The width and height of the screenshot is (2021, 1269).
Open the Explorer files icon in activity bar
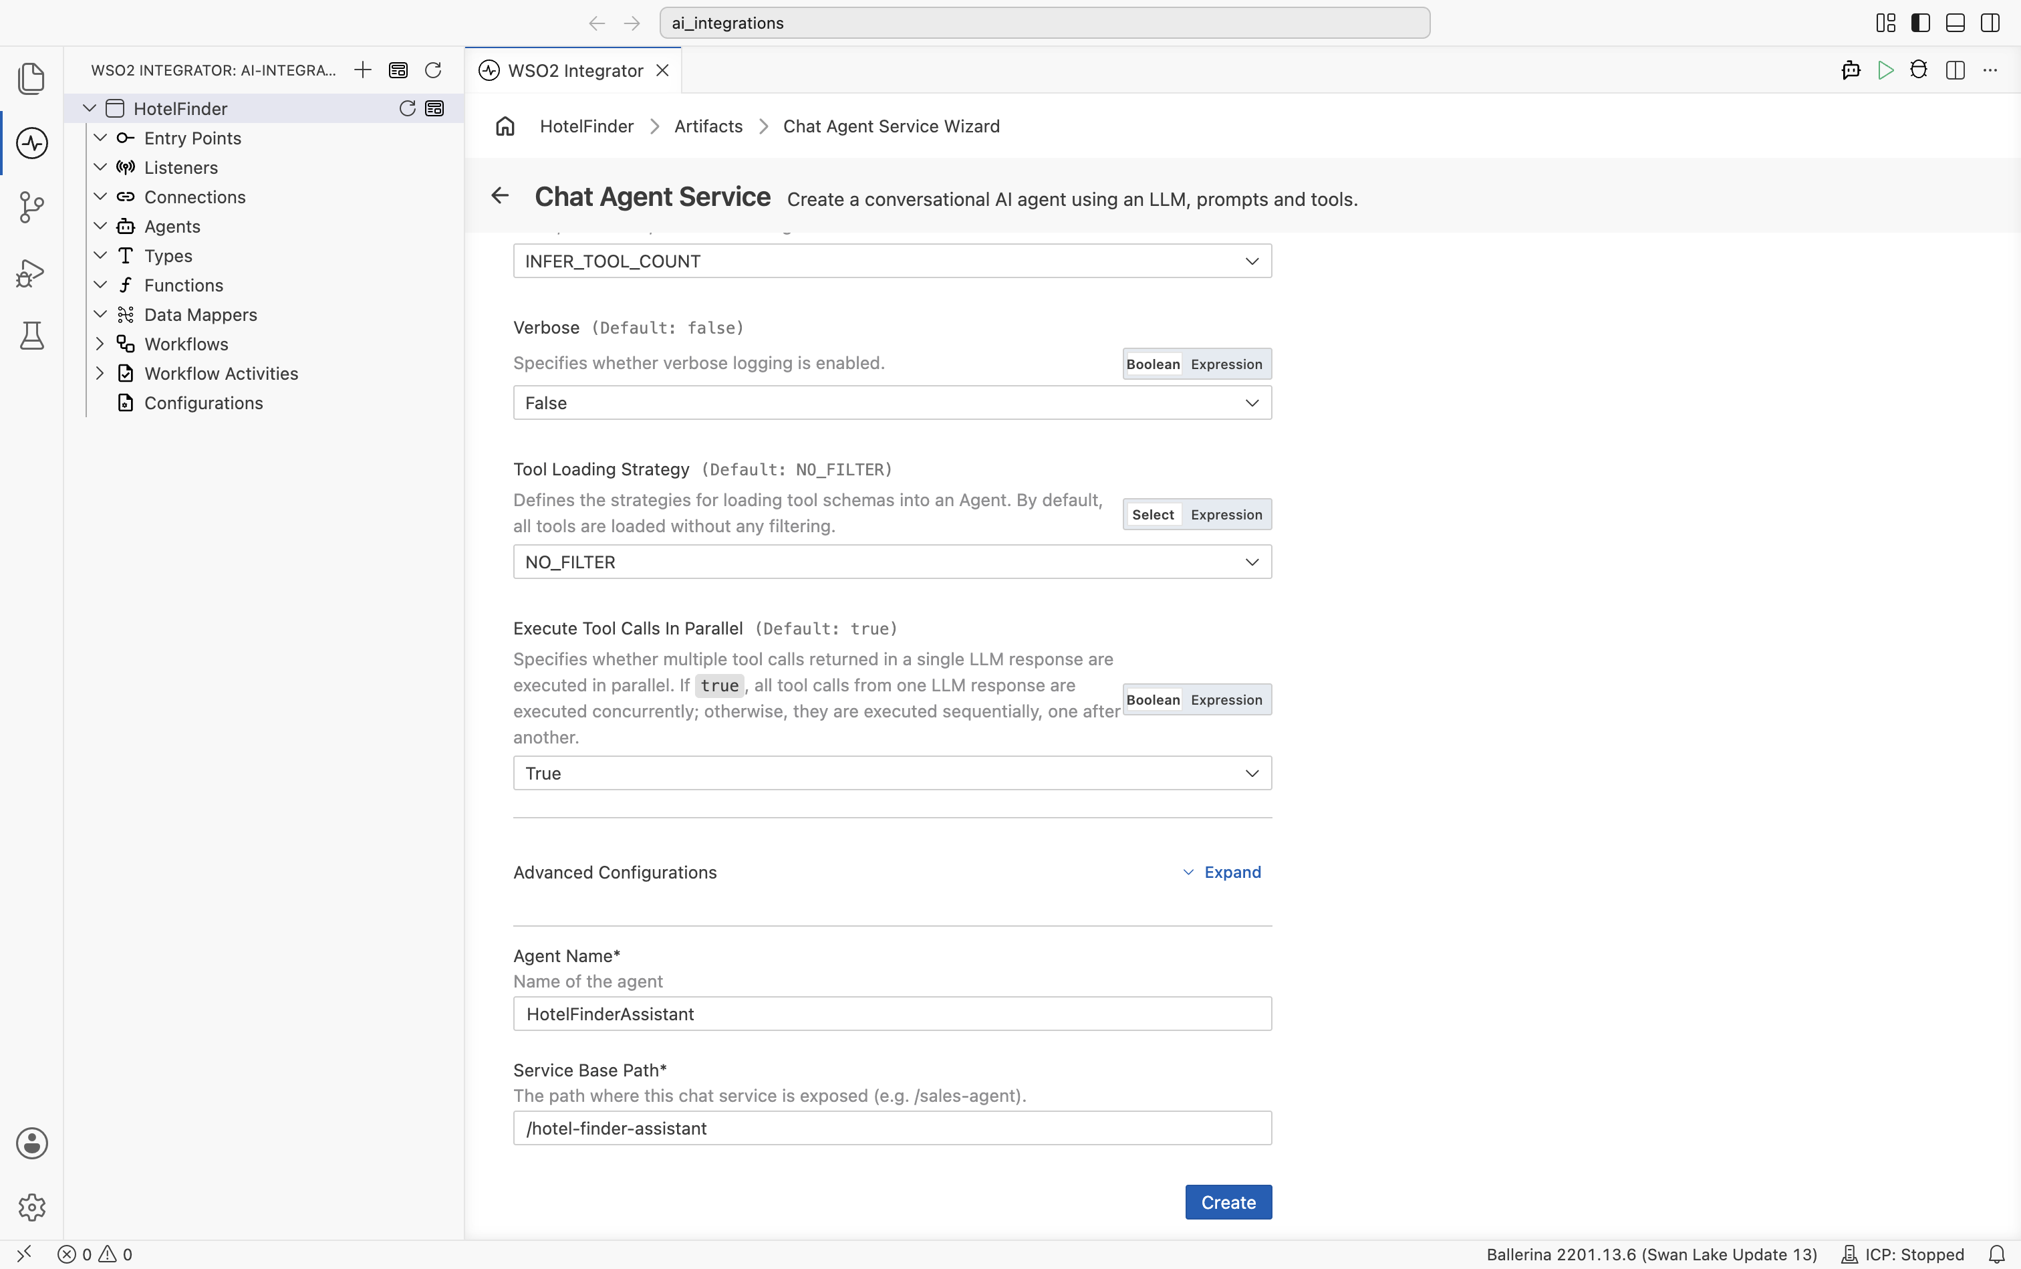(x=31, y=78)
